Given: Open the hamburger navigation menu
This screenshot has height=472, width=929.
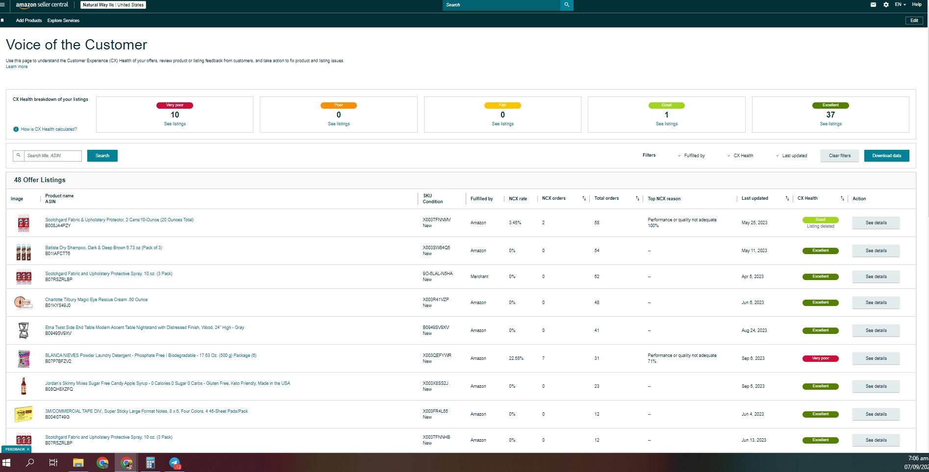Looking at the screenshot, I should 2,5.
